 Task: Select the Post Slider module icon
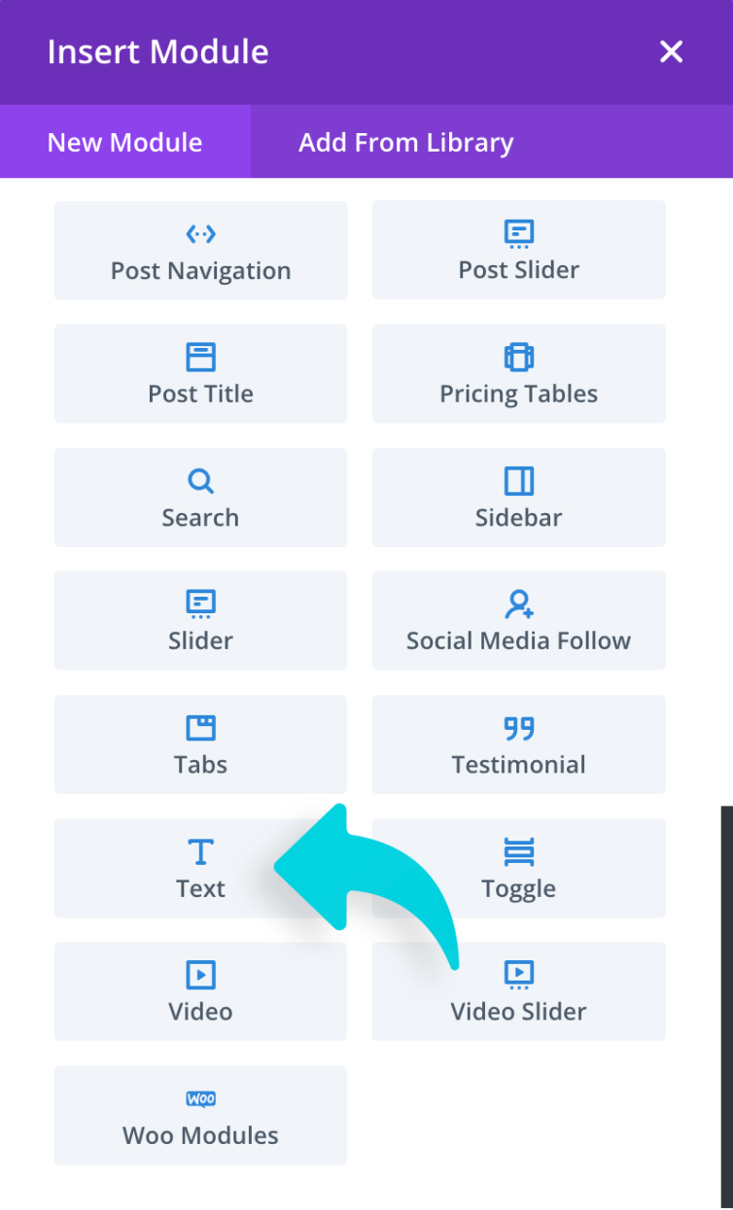point(518,234)
